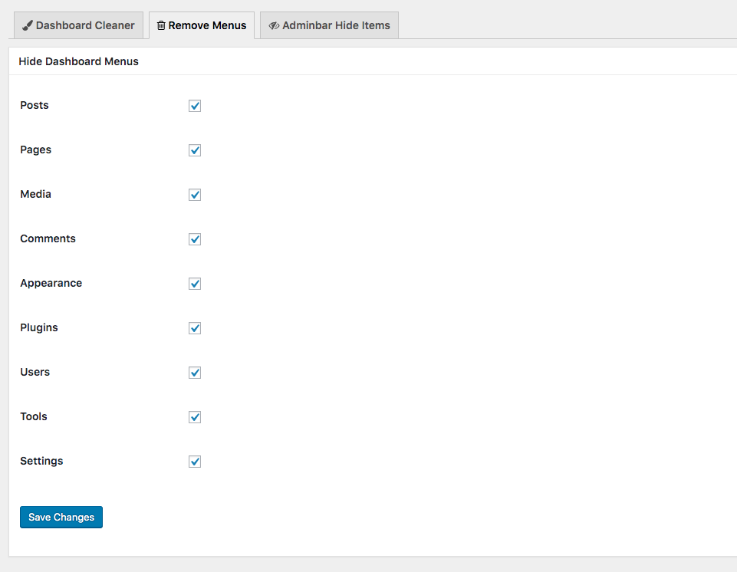Click the Appearance label
This screenshot has width=737, height=572.
51,284
